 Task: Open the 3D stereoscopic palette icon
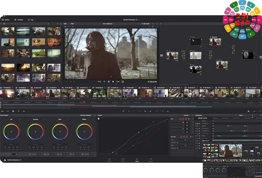pyautogui.click(x=162, y=111)
